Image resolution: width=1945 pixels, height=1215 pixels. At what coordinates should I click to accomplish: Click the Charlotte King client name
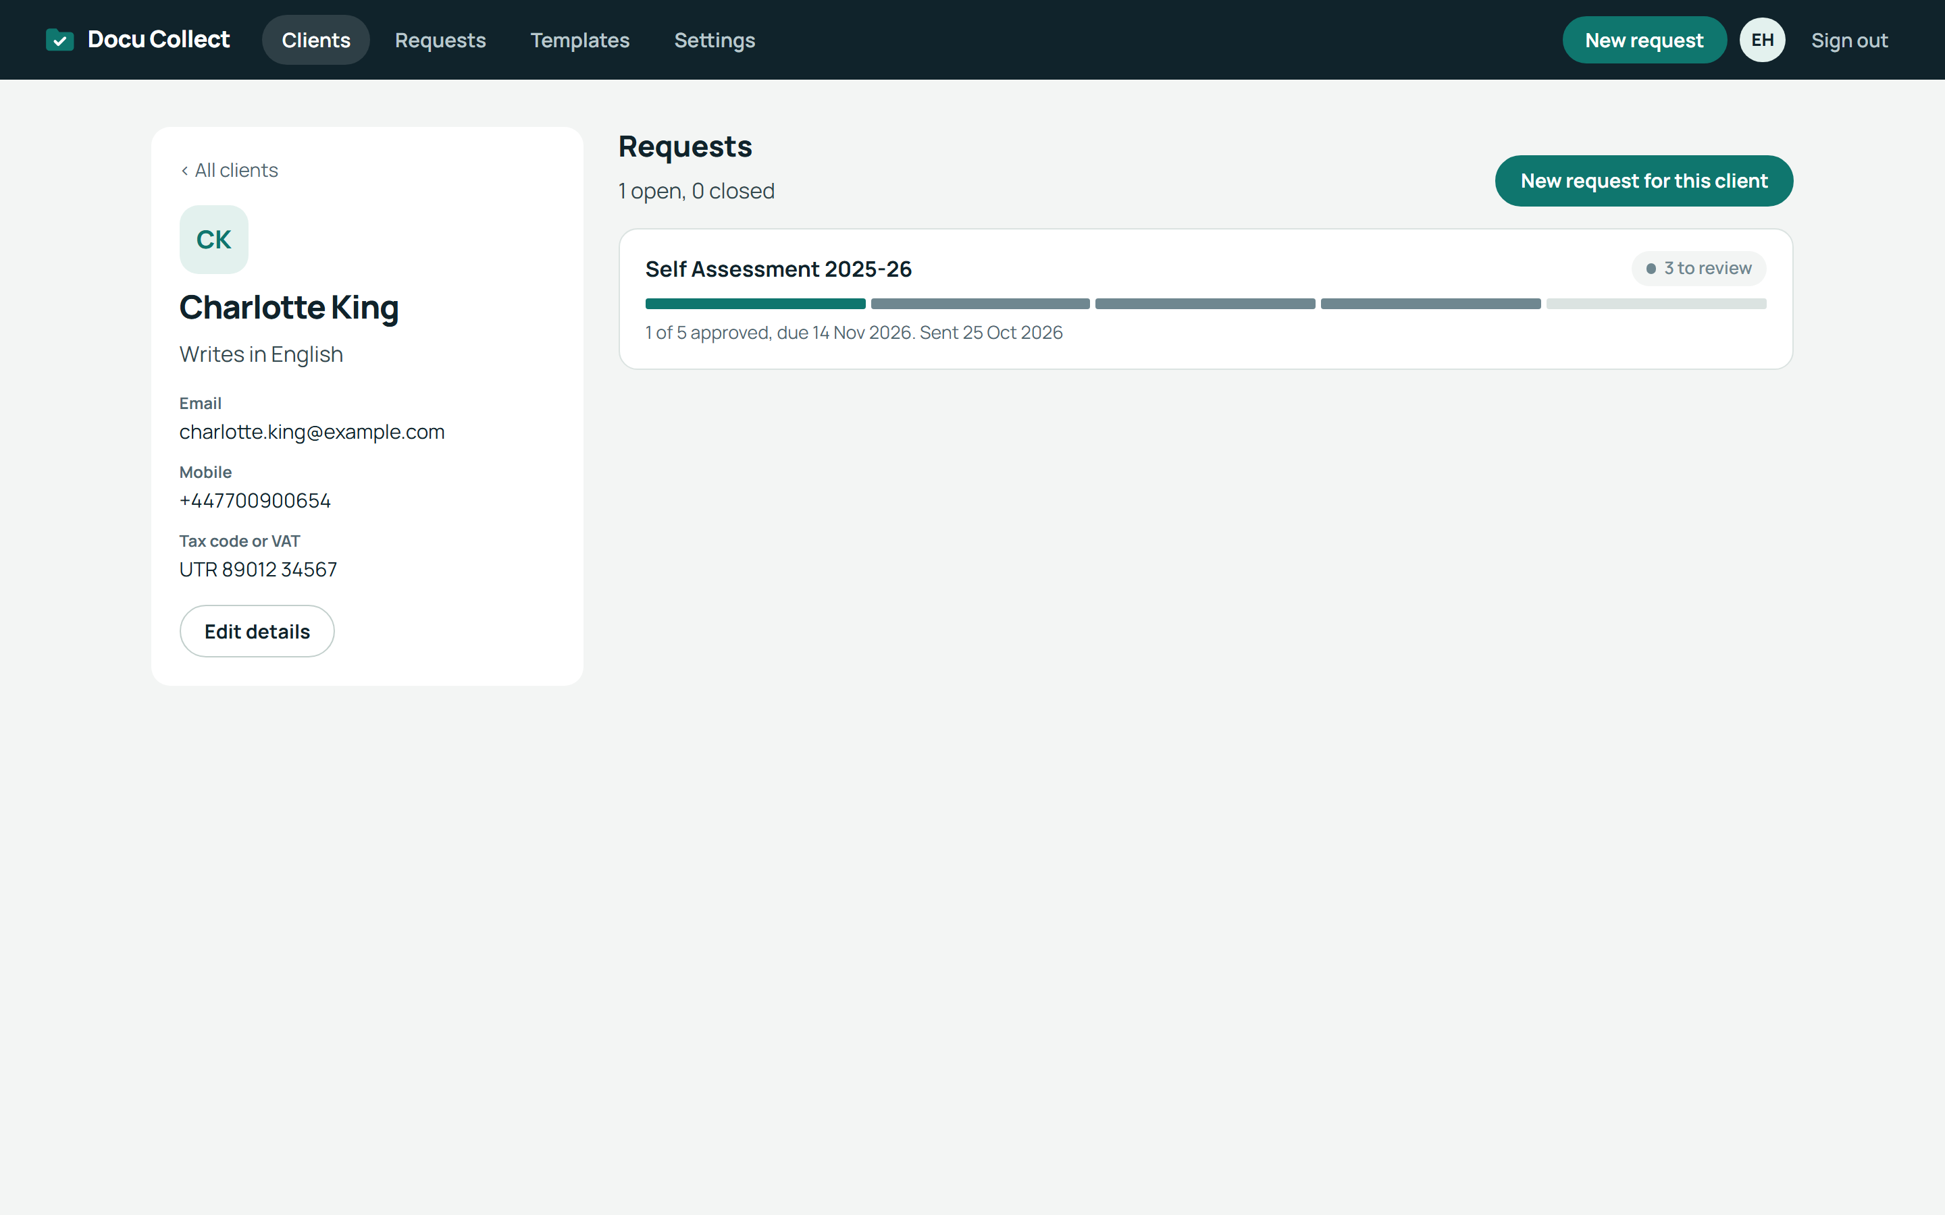(x=288, y=308)
